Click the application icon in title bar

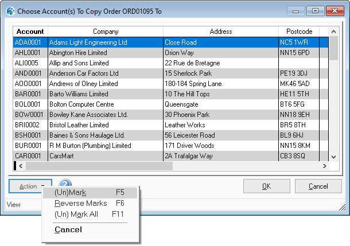point(10,11)
